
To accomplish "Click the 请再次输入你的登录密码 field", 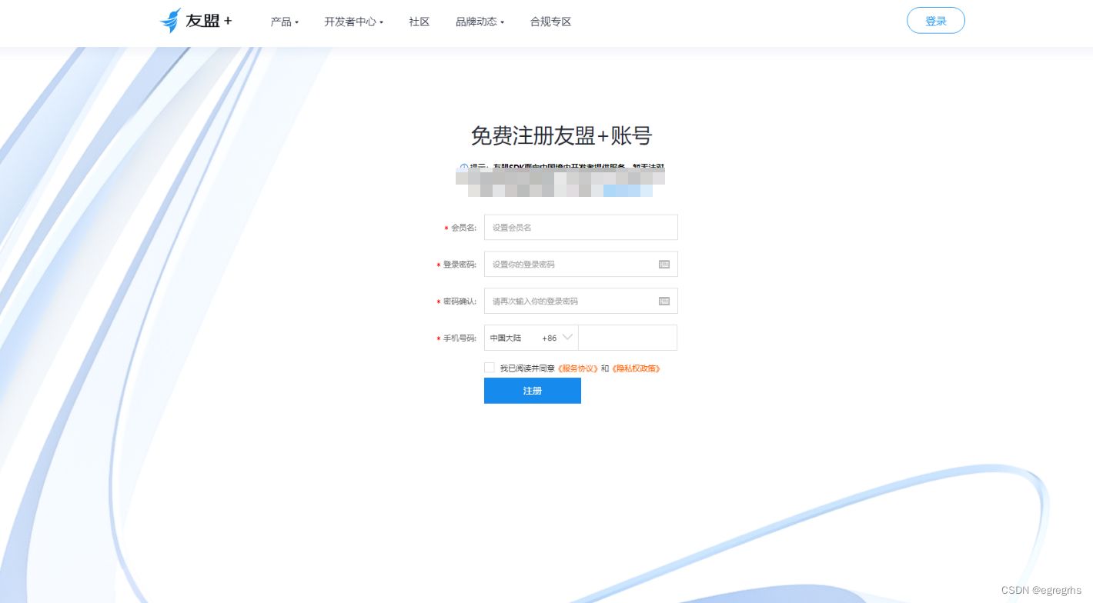I will point(570,301).
